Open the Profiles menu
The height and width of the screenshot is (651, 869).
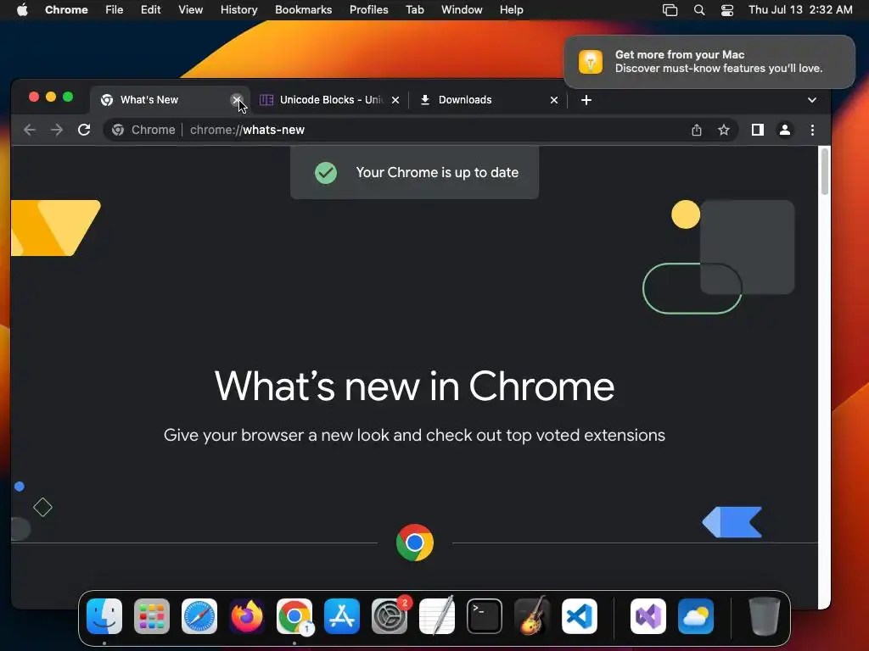(368, 9)
